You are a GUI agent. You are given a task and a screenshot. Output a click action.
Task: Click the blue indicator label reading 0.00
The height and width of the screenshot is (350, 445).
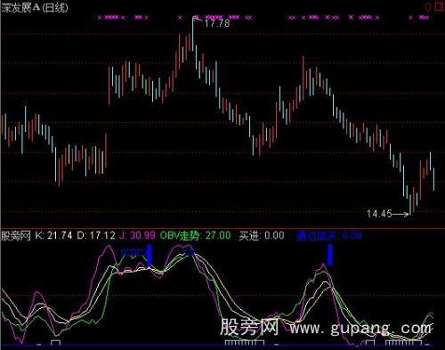click(329, 236)
